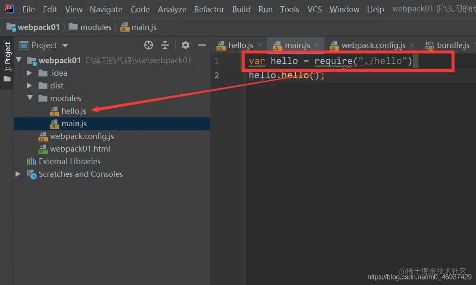Image resolution: width=476 pixels, height=285 pixels.
Task: Select the modules folder row
Action: tap(112, 99)
